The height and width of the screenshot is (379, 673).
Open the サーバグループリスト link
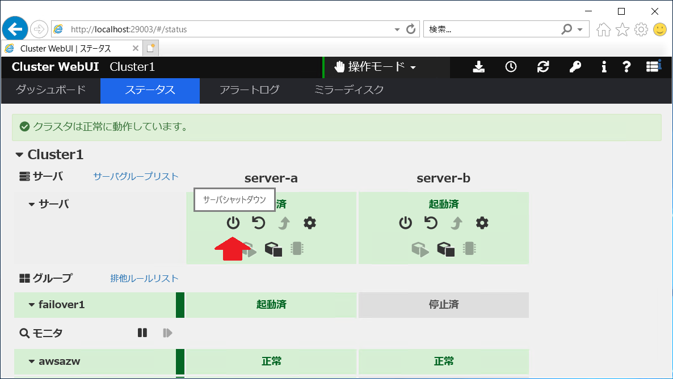pyautogui.click(x=136, y=177)
